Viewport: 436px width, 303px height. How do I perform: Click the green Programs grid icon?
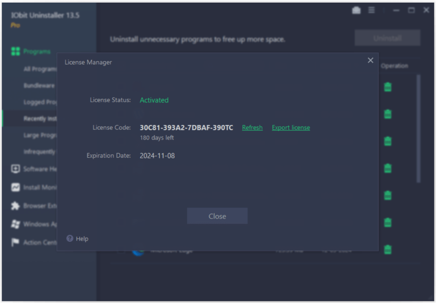tap(15, 52)
